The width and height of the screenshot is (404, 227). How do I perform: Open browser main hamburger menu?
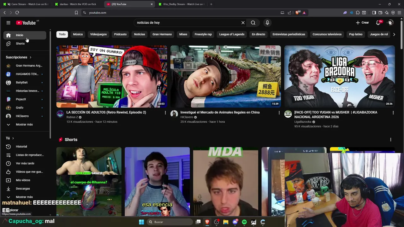point(400,13)
